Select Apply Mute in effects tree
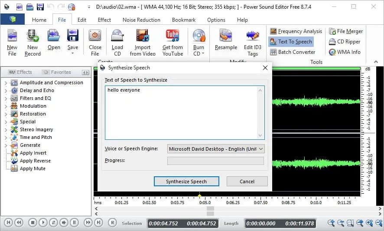The image size is (384, 231). coord(33,169)
